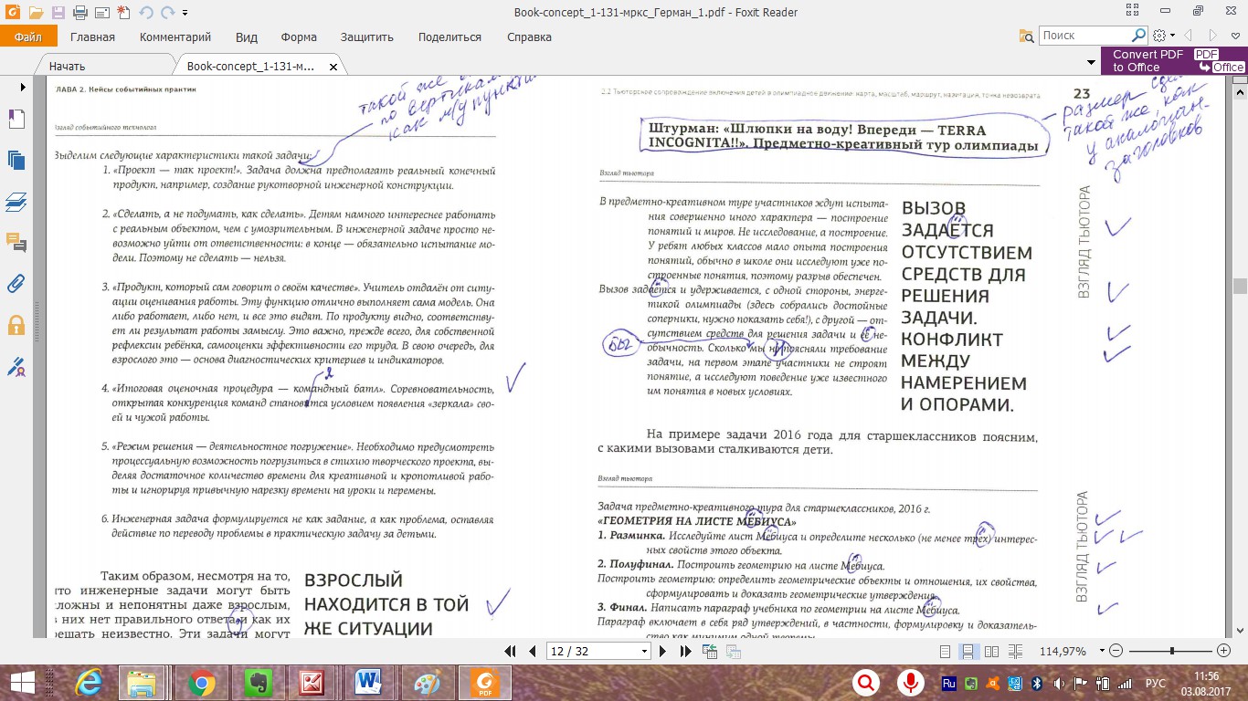Click the zoom slider handle
This screenshot has height=701, width=1248.
coord(1172,651)
